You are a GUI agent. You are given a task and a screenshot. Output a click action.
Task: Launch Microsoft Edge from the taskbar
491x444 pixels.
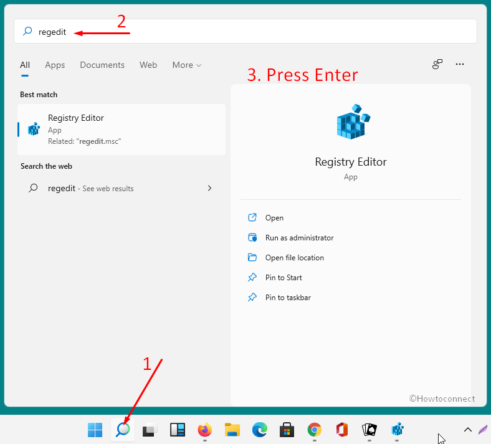tap(260, 430)
